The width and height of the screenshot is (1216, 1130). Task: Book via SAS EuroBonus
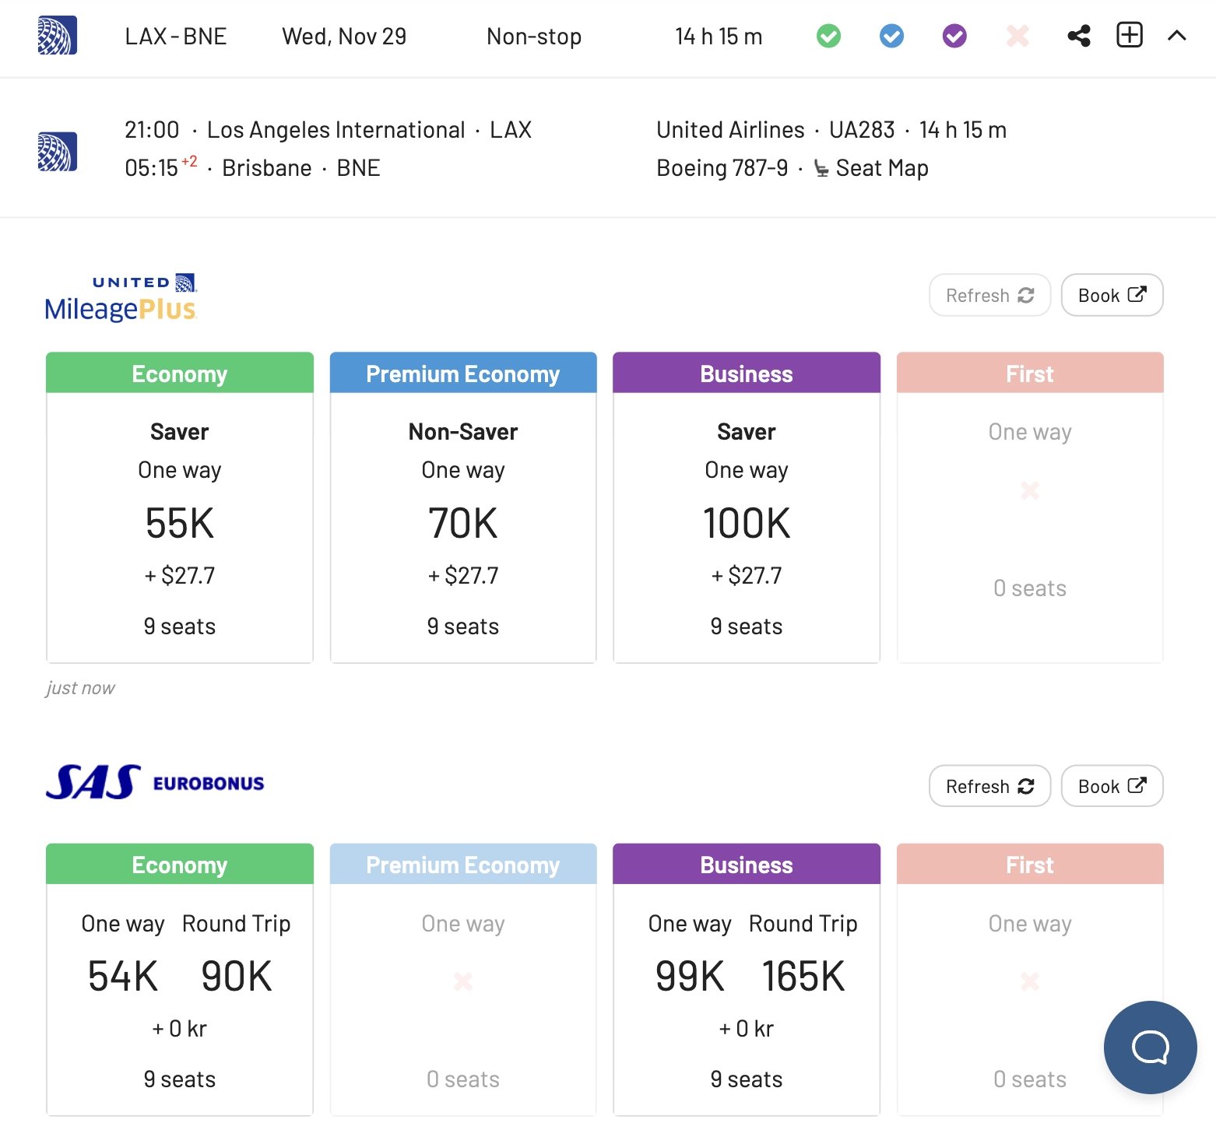point(1112,786)
